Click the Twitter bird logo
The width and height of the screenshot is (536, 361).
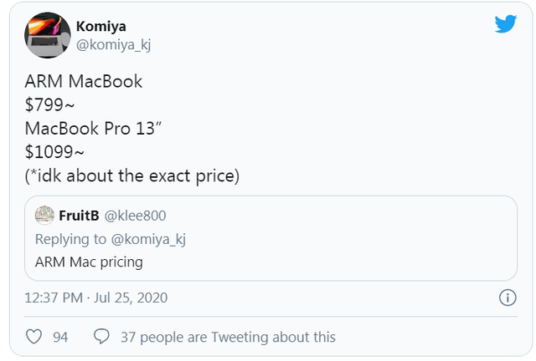(505, 24)
